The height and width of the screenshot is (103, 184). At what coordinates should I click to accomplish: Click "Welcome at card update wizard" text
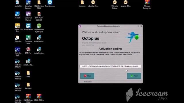(x=101, y=32)
